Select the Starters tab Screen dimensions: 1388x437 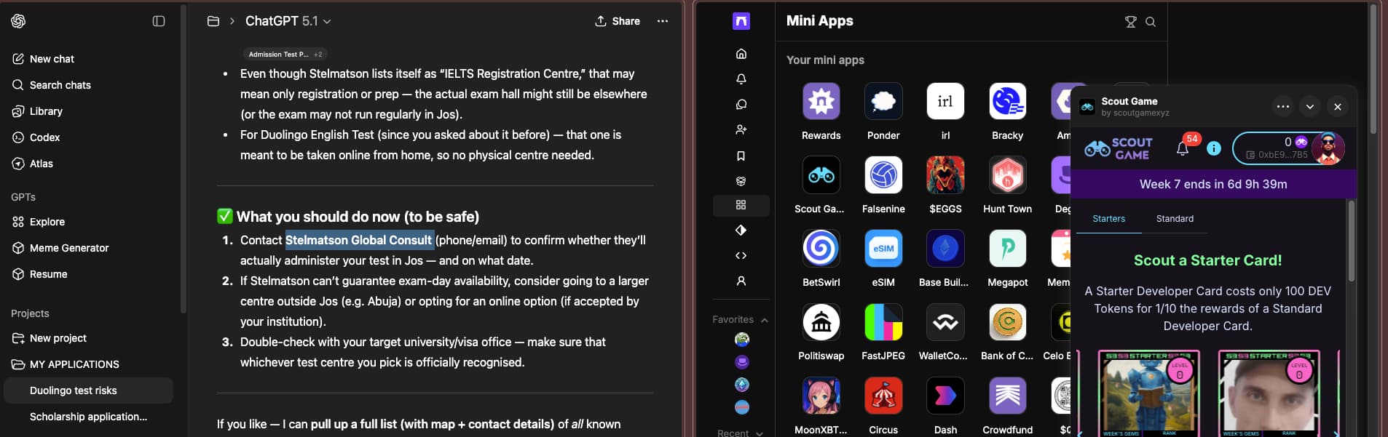[x=1108, y=219]
